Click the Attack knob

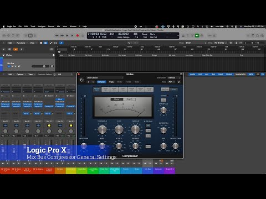119,146
